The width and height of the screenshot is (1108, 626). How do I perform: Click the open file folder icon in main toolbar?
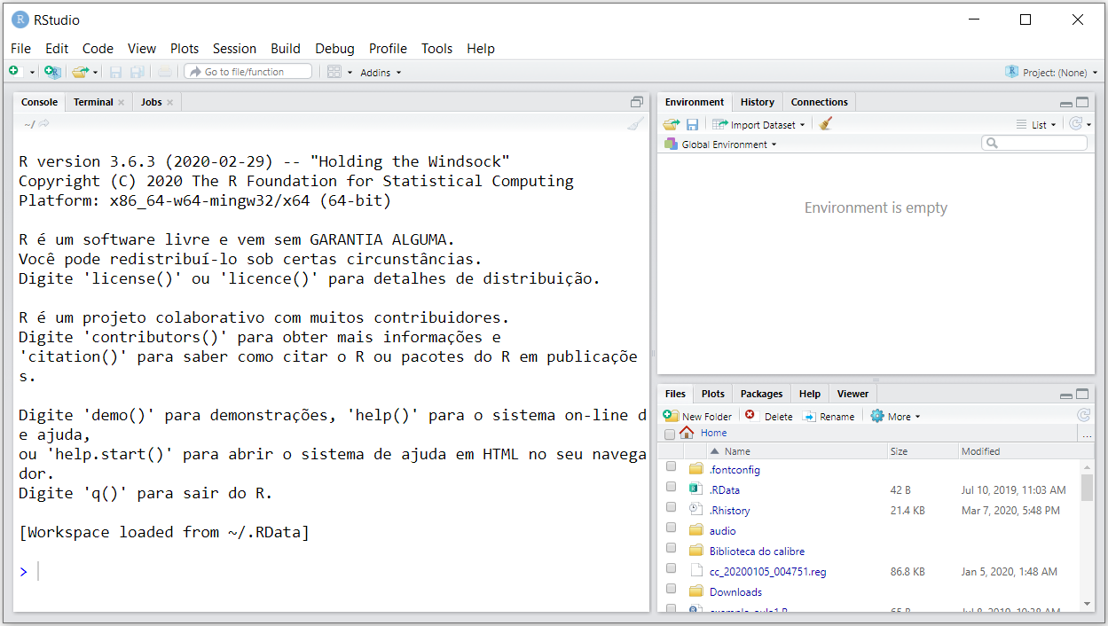[80, 72]
